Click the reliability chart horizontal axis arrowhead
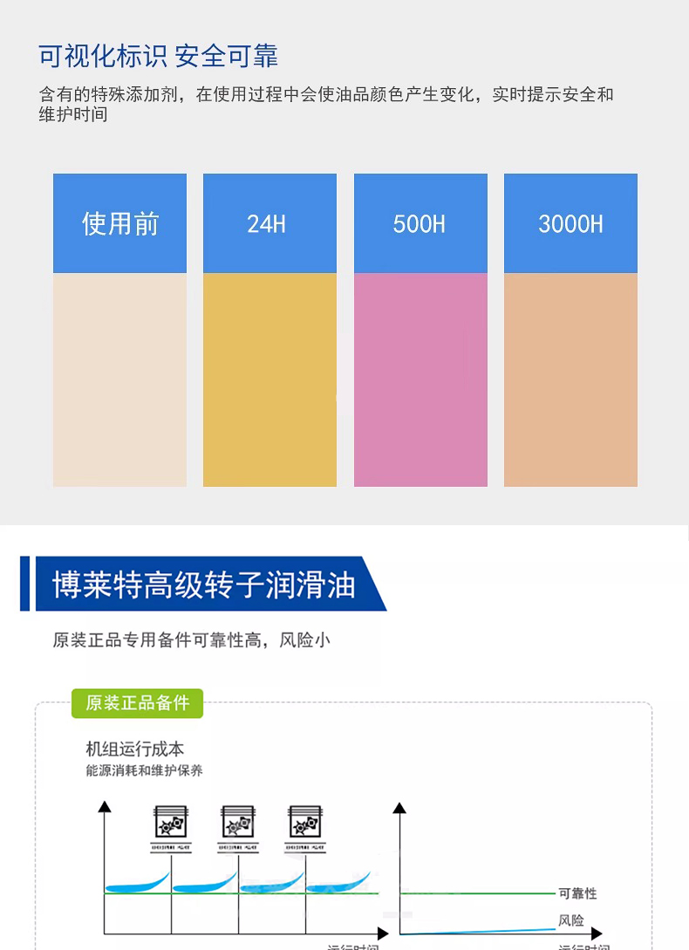 coord(597,933)
